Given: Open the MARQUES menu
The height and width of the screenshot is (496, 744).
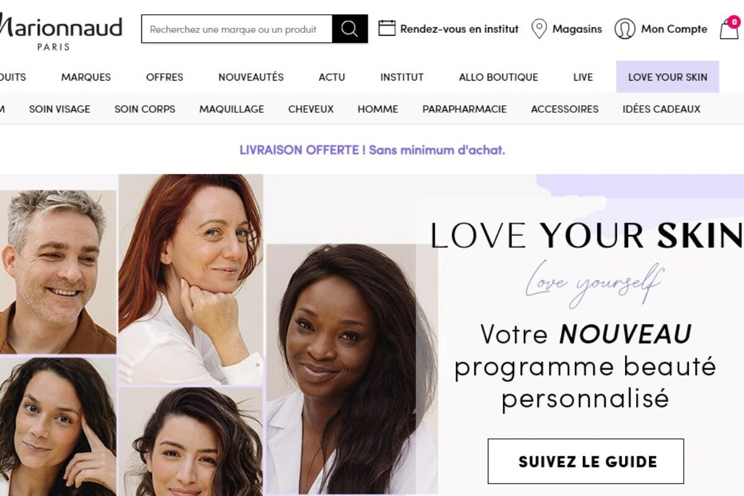Looking at the screenshot, I should (86, 77).
